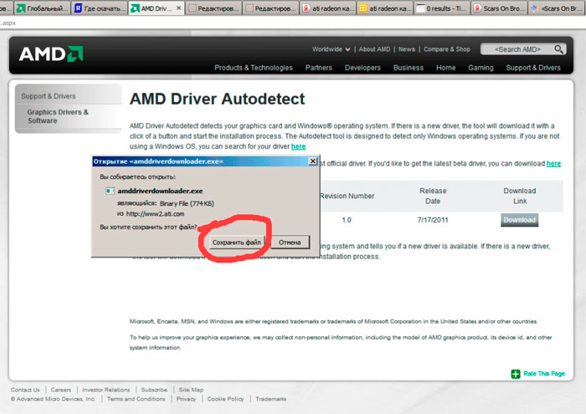The height and width of the screenshot is (414, 586).
Task: Click the Сохранить файл button
Action: tap(237, 243)
